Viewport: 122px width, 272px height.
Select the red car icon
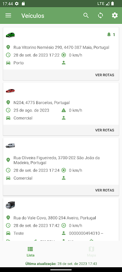tap(10, 90)
